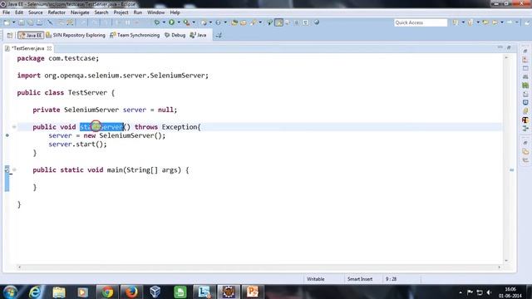Click the import org.openqa.selenium line
The image size is (532, 299).
113,76
